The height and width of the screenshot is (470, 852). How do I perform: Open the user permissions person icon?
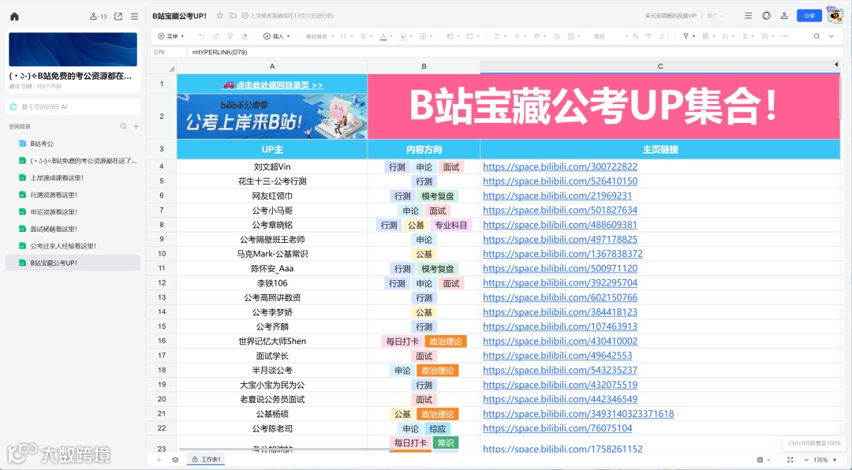[784, 16]
